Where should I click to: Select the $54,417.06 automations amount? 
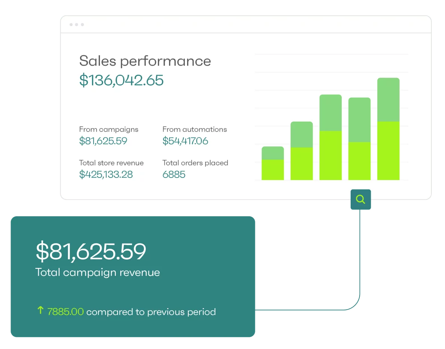click(185, 141)
